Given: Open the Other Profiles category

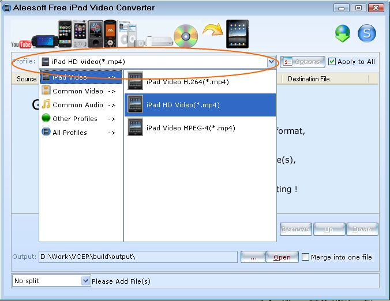Looking at the screenshot, I should pyautogui.click(x=81, y=119).
